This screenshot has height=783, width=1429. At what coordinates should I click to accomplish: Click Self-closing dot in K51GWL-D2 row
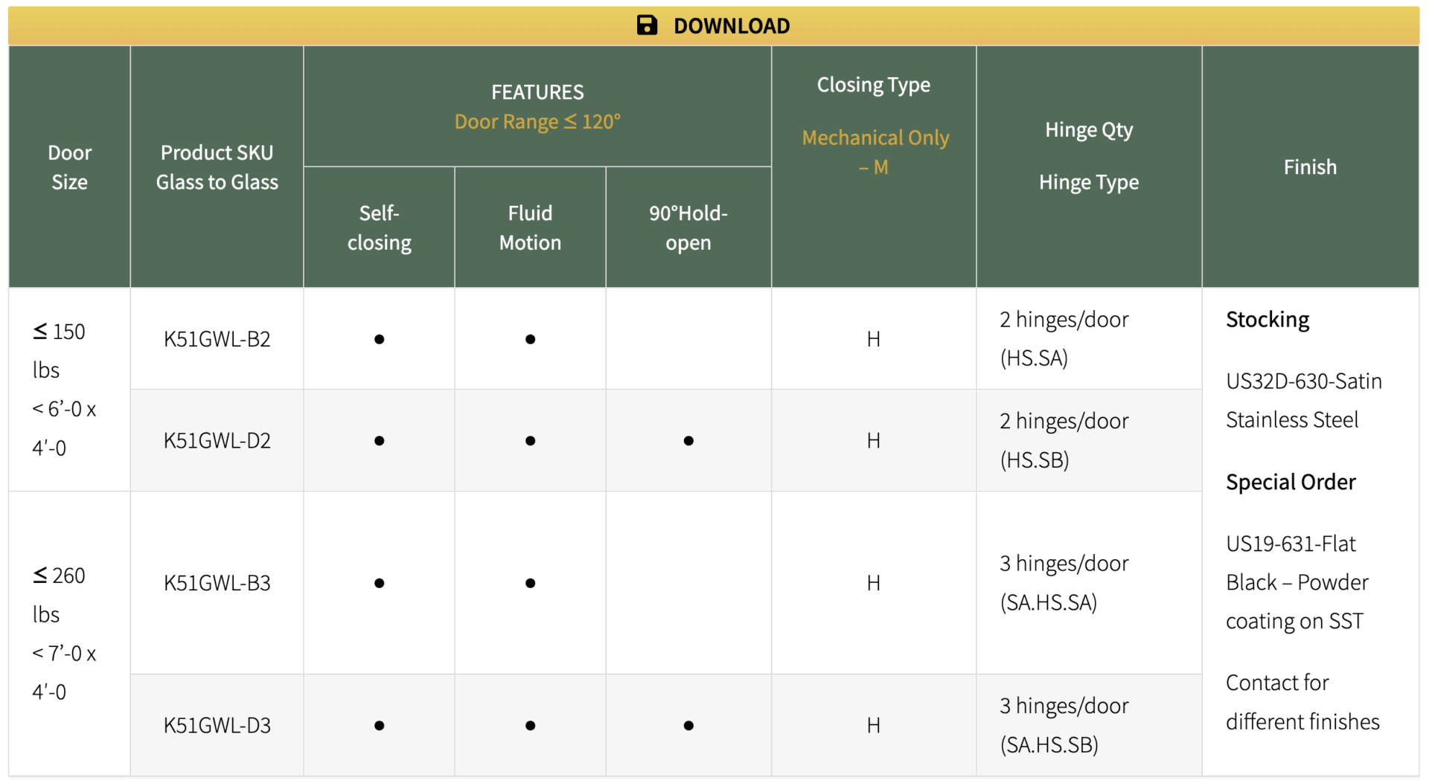pos(380,441)
